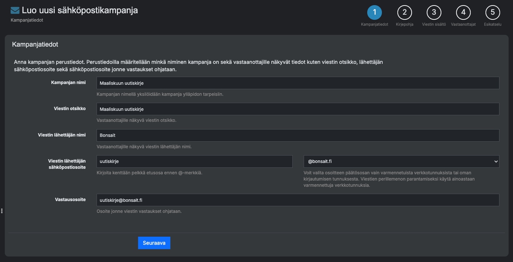Click the three-dot handle on the left edge
Viewport: 513px width, 262px height.
pos(2,211)
